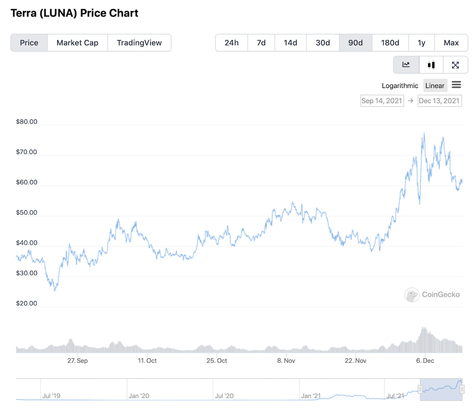Choose the 30d time range

pyautogui.click(x=323, y=43)
